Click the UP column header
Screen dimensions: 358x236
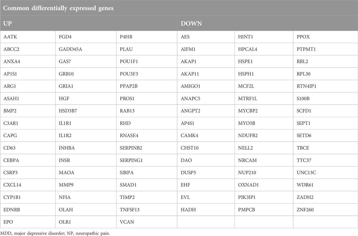point(88,23)
